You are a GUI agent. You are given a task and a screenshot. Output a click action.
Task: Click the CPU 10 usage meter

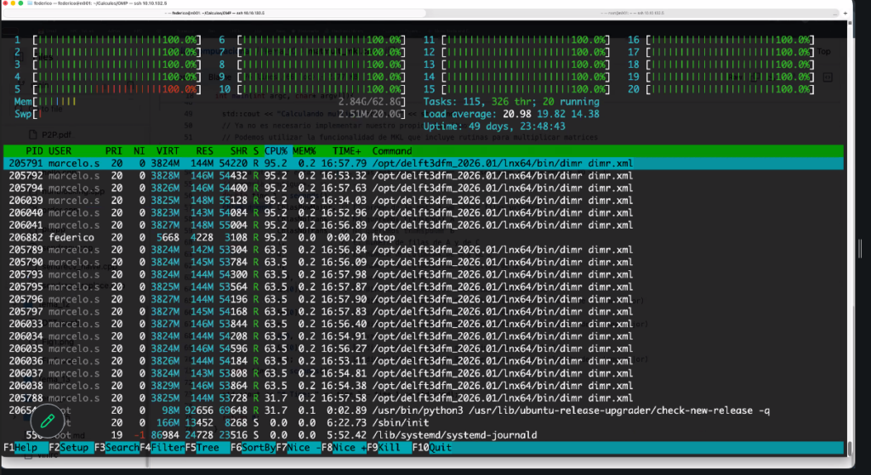(311, 88)
